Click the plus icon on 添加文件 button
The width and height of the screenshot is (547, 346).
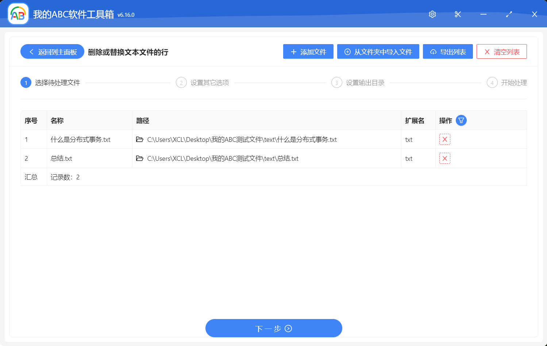pos(293,51)
